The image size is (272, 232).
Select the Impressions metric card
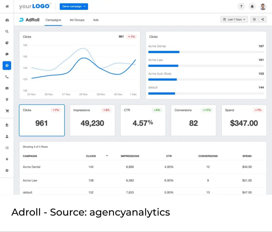coord(92,120)
